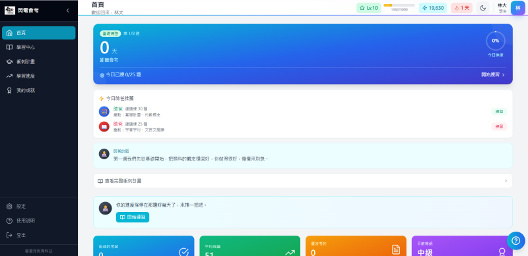This screenshot has height=256, width=528.
Task: Click the 0% daily progress ring
Action: (496, 41)
